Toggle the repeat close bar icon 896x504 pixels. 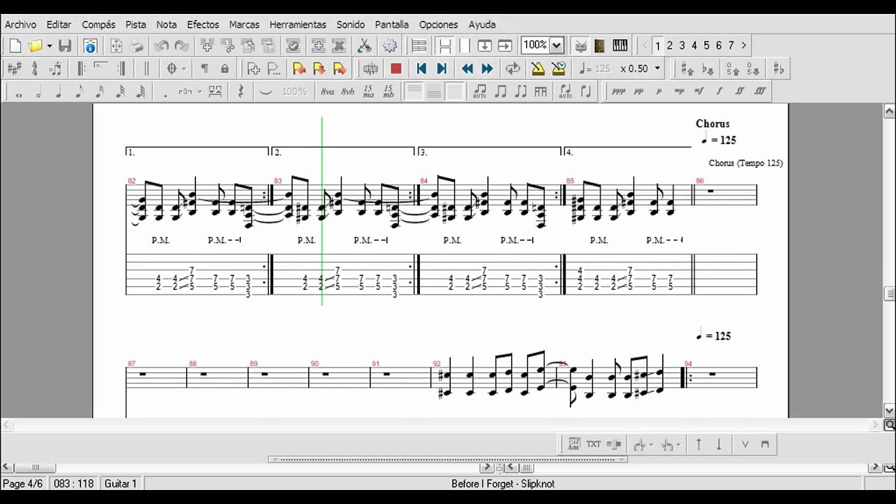coord(122,69)
